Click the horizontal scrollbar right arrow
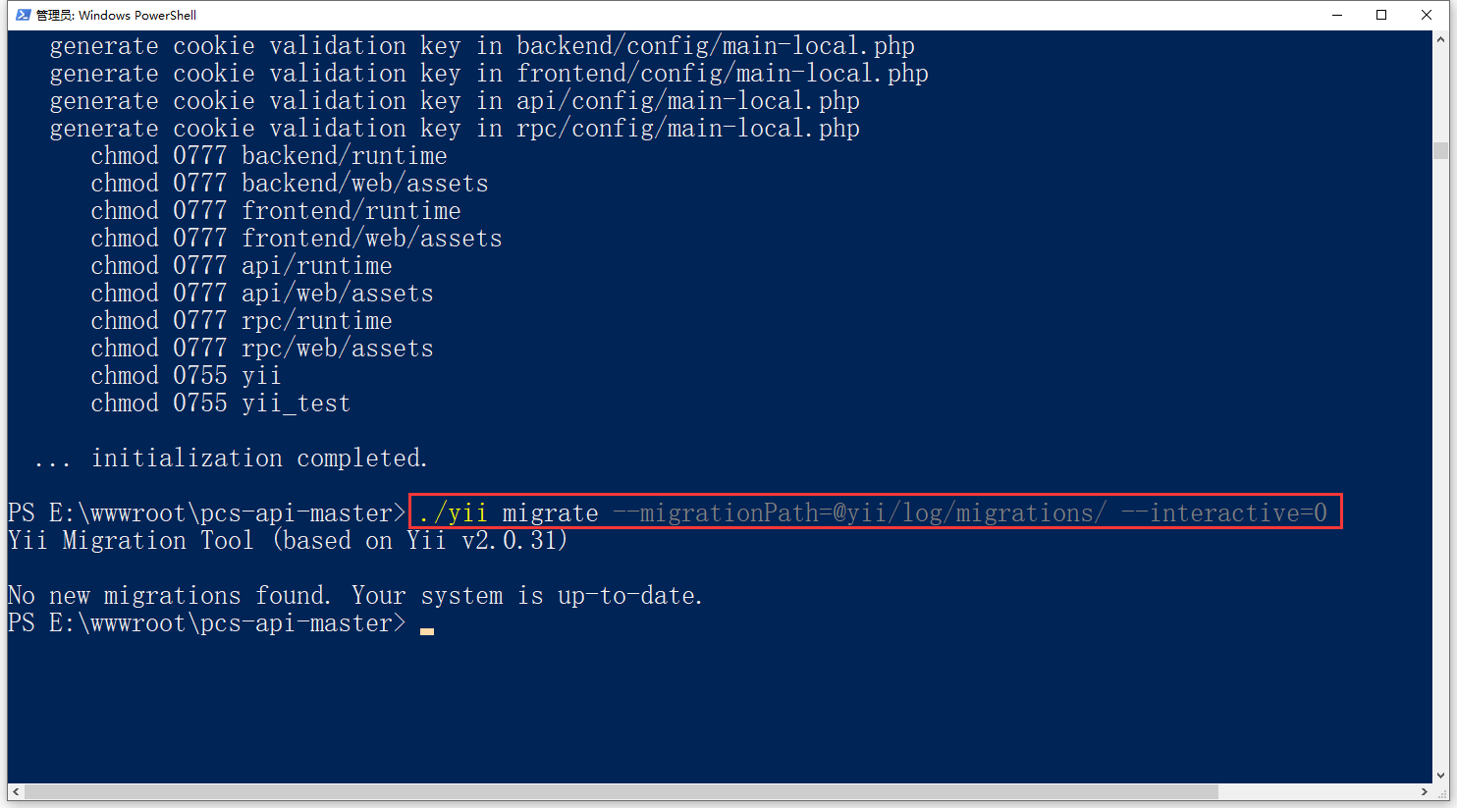Image resolution: width=1457 pixels, height=808 pixels. click(1425, 791)
